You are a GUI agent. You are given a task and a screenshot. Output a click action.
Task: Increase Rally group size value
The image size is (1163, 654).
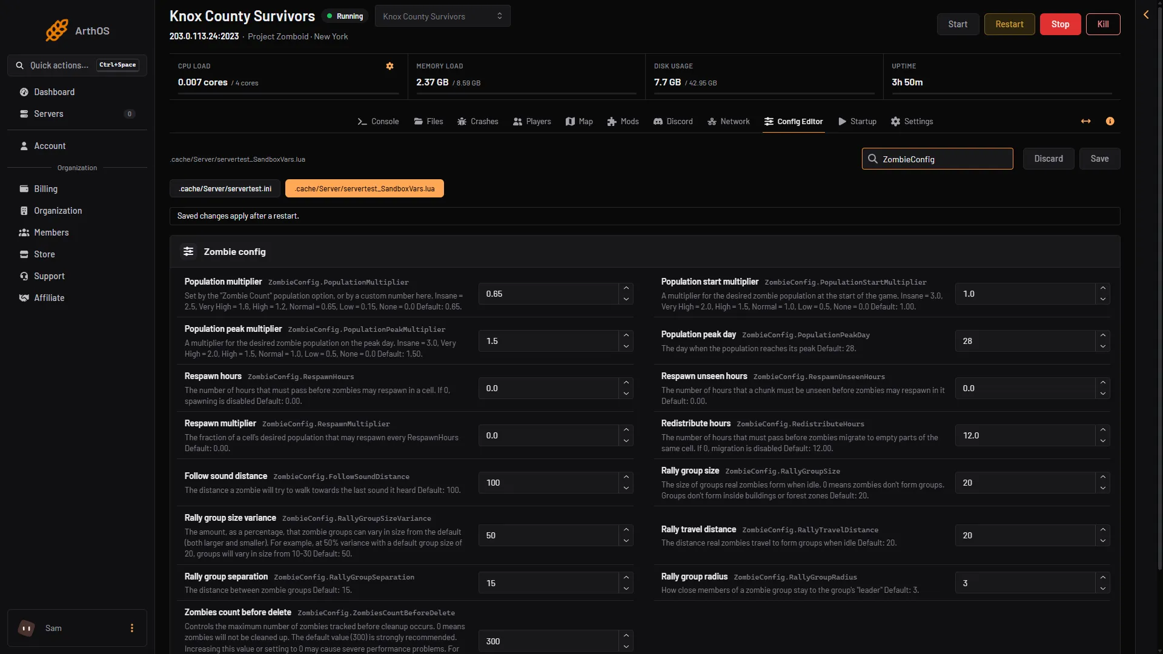coord(1102,477)
